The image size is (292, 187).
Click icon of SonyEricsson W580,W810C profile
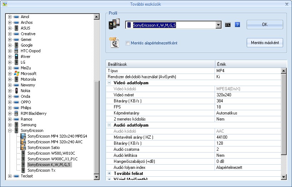(x=23, y=153)
